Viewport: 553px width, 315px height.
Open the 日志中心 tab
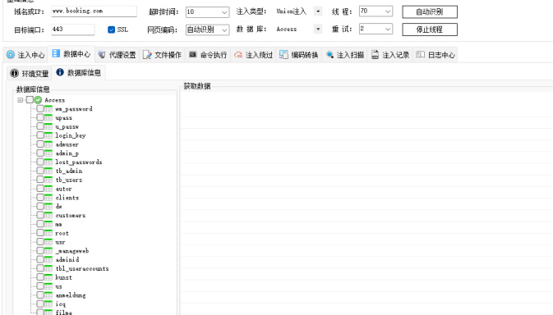tap(435, 55)
